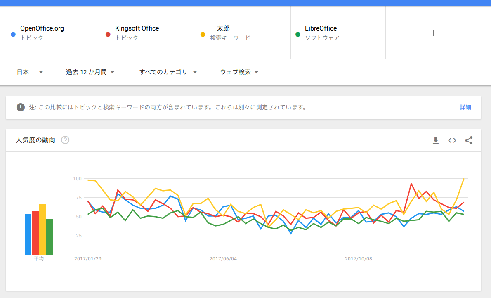
Task: Click the yellow dot beside 一太郎
Action: point(203,35)
